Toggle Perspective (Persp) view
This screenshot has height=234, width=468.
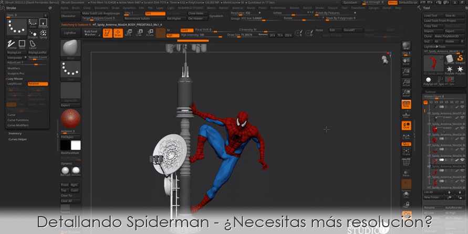pyautogui.click(x=406, y=104)
